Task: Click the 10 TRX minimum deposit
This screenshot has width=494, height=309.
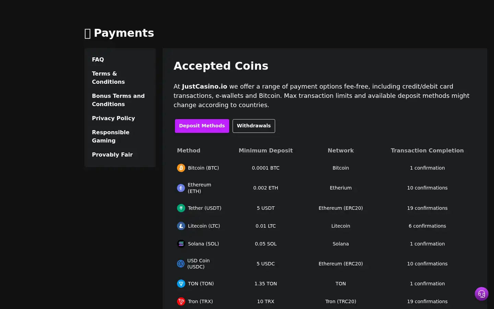Action: (266, 301)
